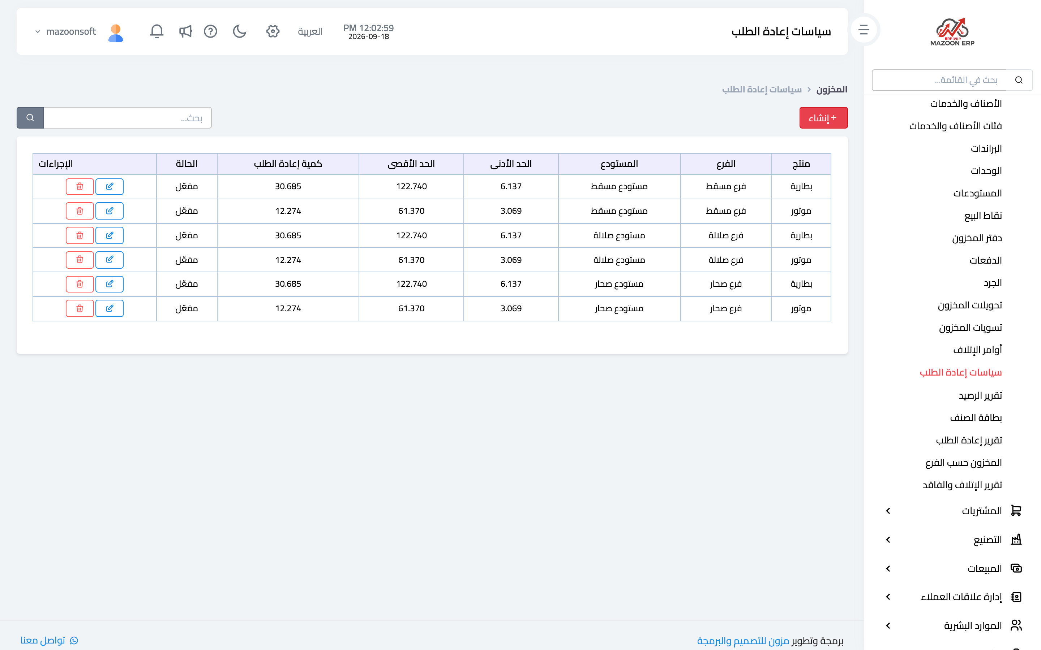Click the التصنيع factory icon

pyautogui.click(x=1016, y=539)
